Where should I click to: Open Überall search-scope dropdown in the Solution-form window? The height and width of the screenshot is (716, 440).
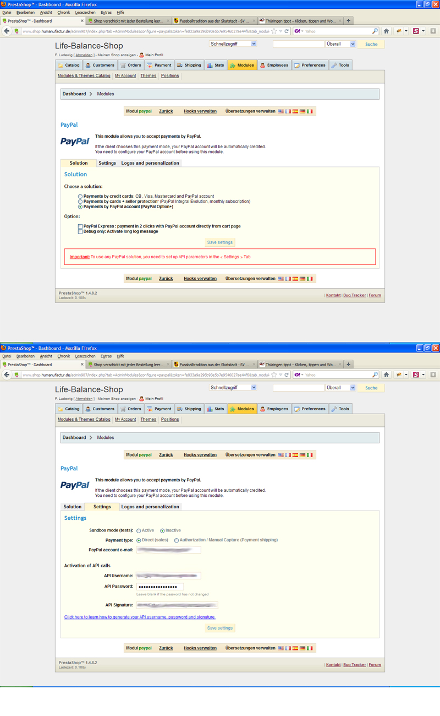click(340, 44)
